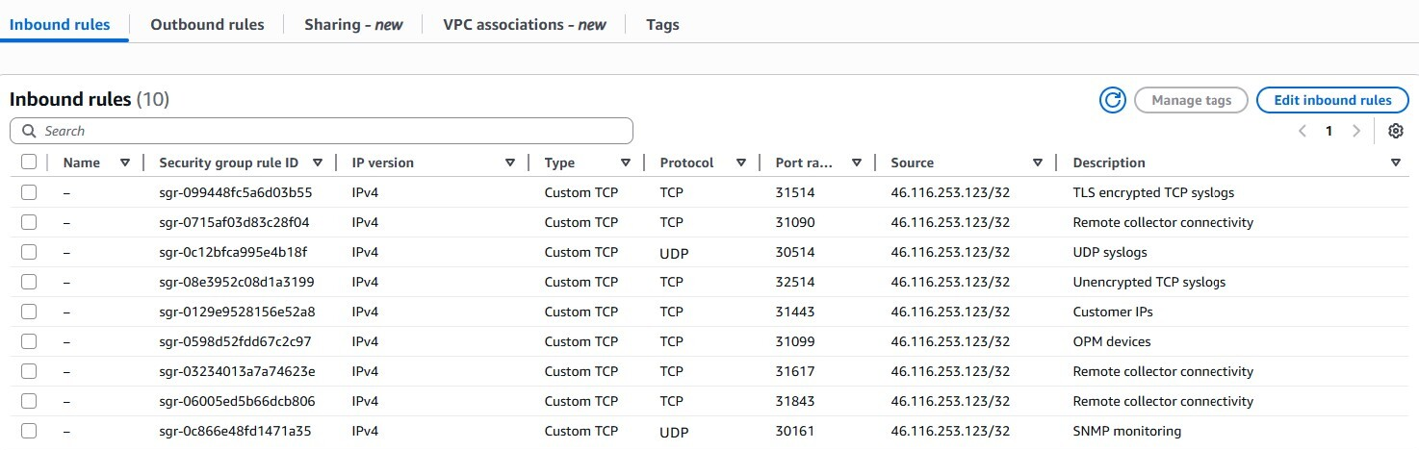Check the SNMP monitoring rule checkbox
Screen dimensions: 1419x450
[x=29, y=431]
